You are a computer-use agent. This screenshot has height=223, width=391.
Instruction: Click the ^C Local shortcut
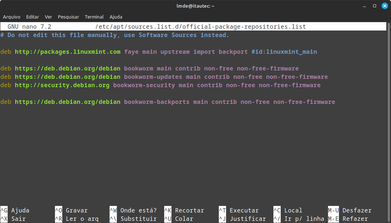coord(288,210)
